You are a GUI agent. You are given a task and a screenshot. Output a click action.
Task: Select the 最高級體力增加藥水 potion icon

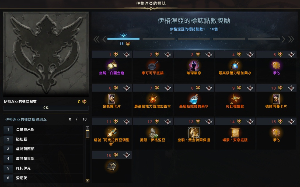coord(235,66)
